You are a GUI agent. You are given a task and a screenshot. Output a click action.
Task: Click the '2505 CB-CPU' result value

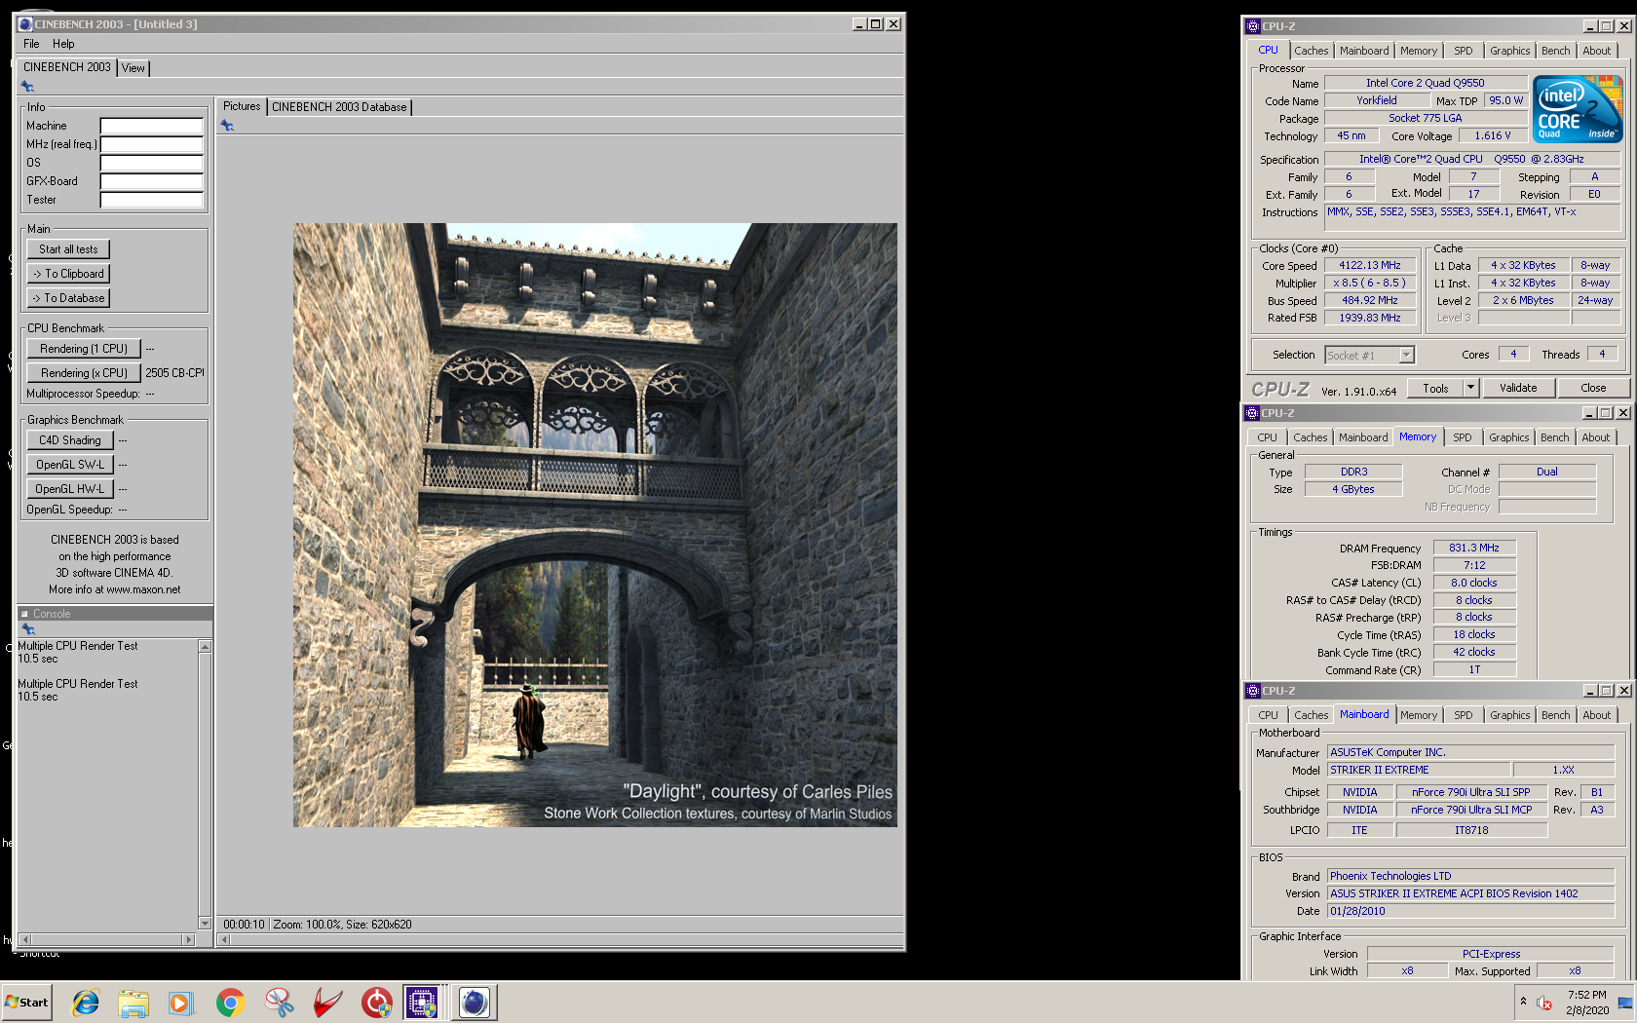[175, 373]
